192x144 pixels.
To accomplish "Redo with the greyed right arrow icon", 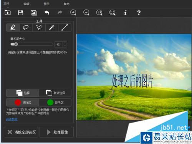I will (60, 13).
